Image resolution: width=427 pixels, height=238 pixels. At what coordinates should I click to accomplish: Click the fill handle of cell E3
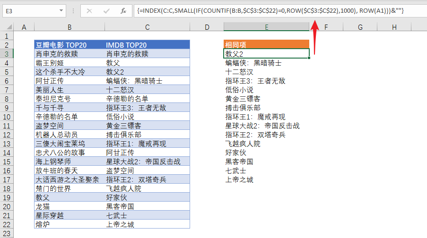point(309,58)
